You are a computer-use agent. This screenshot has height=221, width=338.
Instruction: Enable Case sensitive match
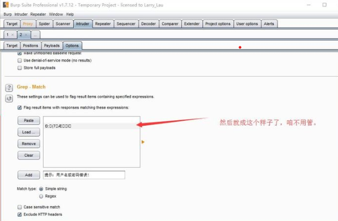click(20, 207)
